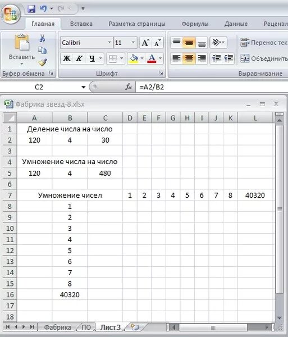Apply yellow fill color bucket
The height and width of the screenshot is (337, 288).
tap(134, 58)
